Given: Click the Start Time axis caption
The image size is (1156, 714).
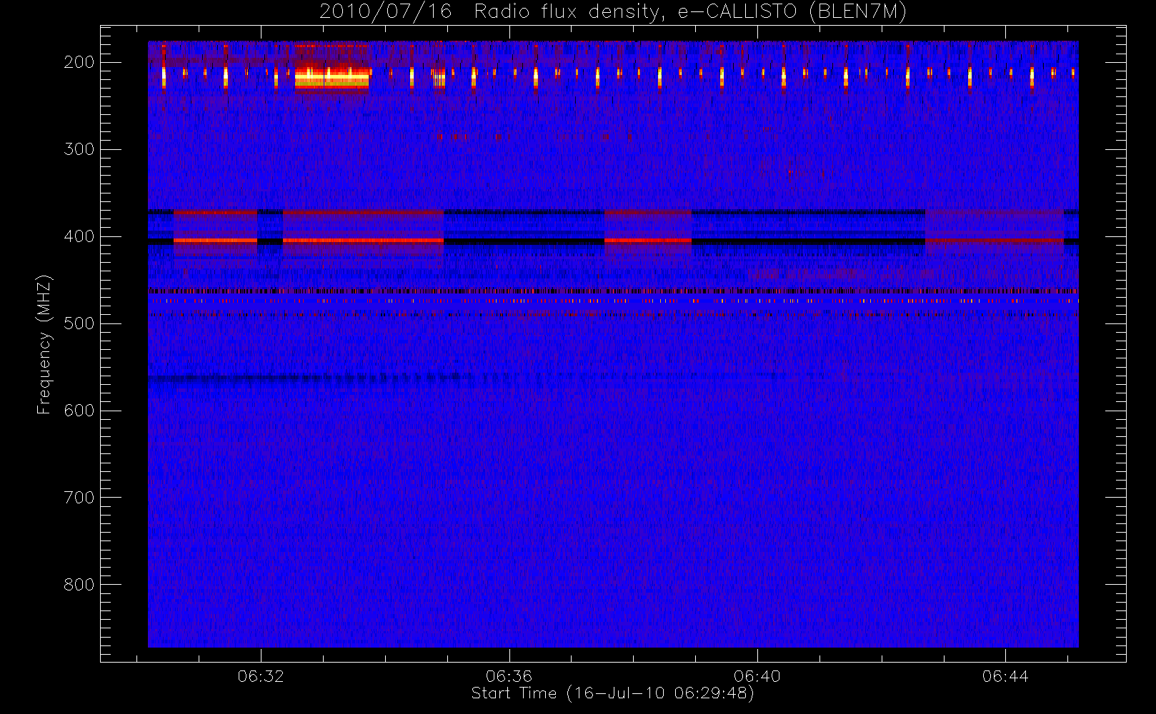Looking at the screenshot, I should tap(612, 693).
